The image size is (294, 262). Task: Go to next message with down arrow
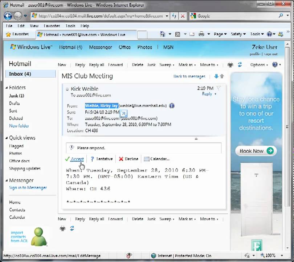click(216, 76)
